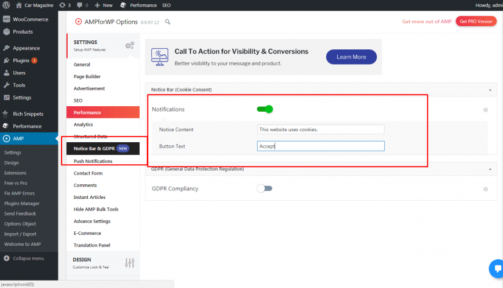Open the Page Builder tab
Image resolution: width=503 pixels, height=288 pixels.
pos(87,76)
